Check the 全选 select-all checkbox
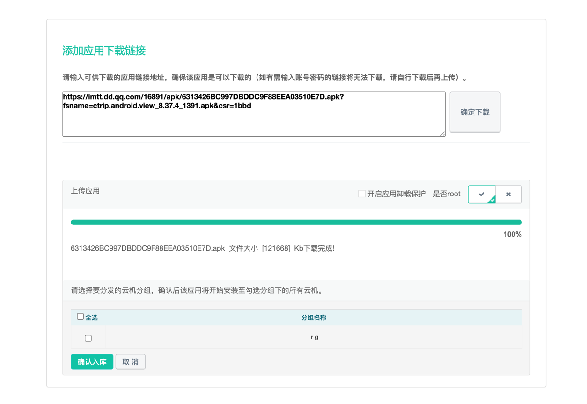The width and height of the screenshot is (587, 404). point(80,317)
